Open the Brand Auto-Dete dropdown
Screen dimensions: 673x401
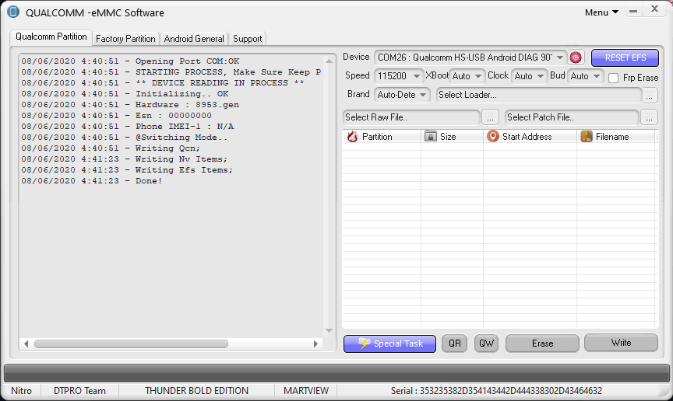[x=423, y=95]
